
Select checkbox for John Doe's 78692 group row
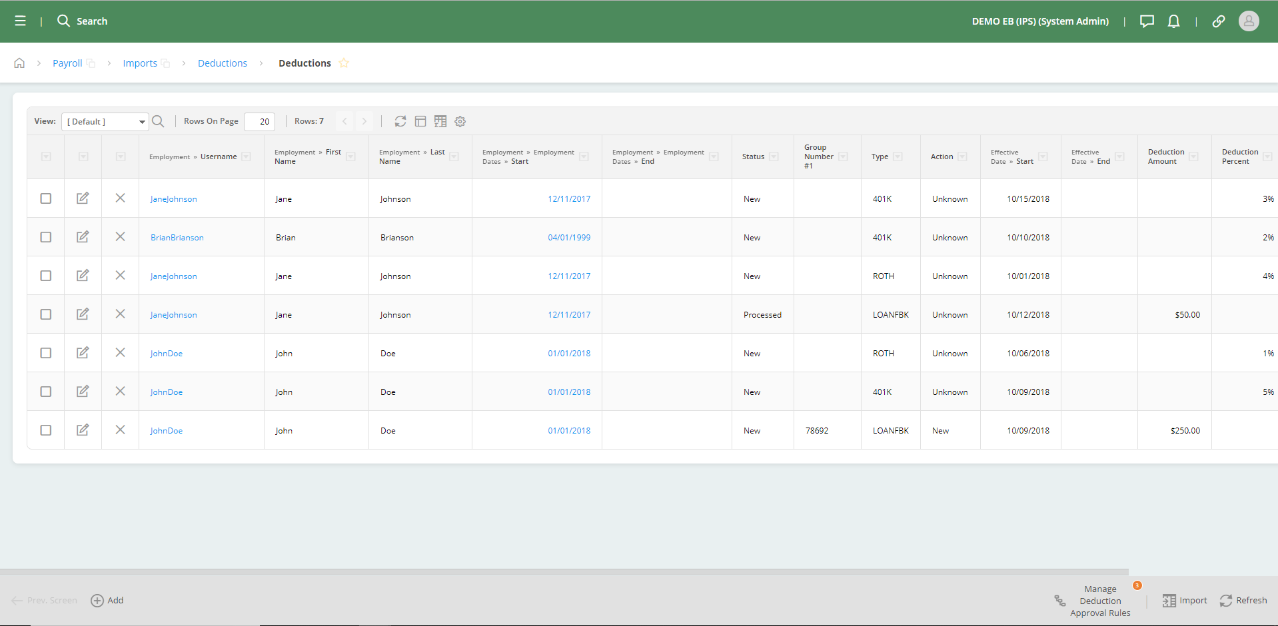[x=46, y=430]
